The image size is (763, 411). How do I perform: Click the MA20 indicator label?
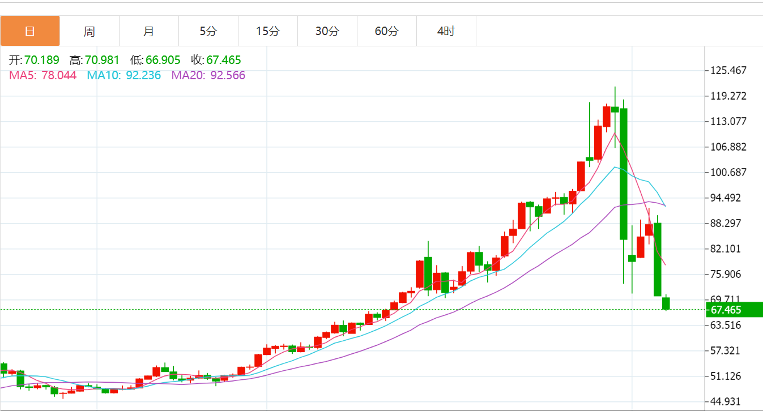(x=208, y=75)
